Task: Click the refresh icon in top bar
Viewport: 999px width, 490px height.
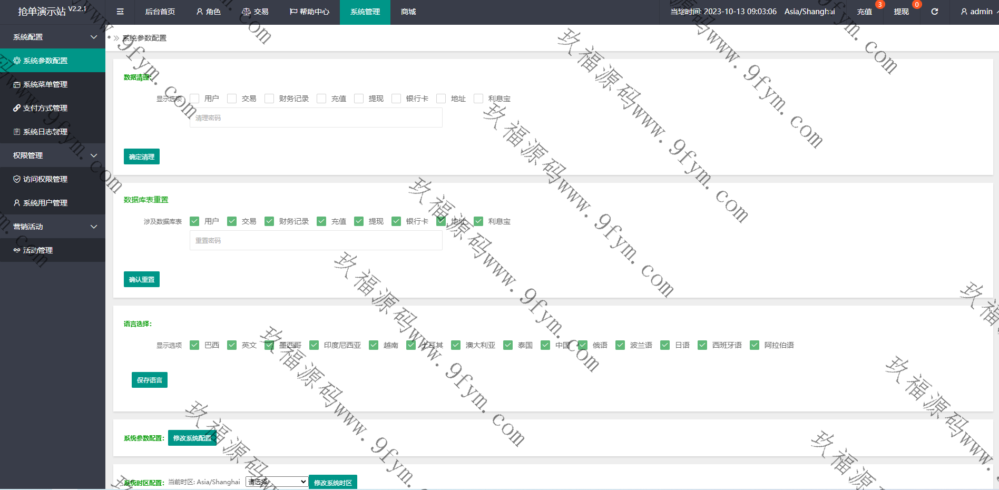Action: click(934, 12)
